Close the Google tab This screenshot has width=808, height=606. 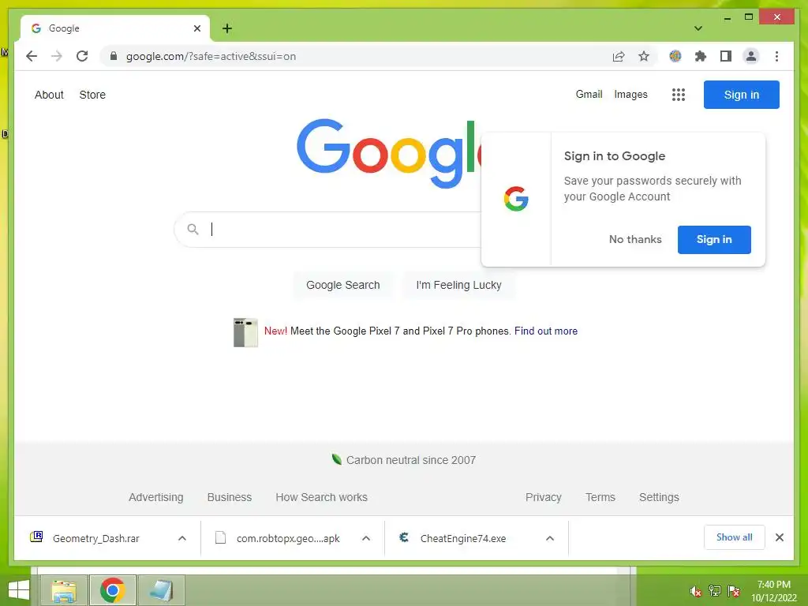tap(196, 28)
